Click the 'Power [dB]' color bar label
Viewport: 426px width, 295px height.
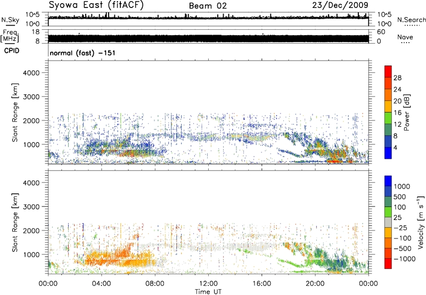pyautogui.click(x=406, y=112)
